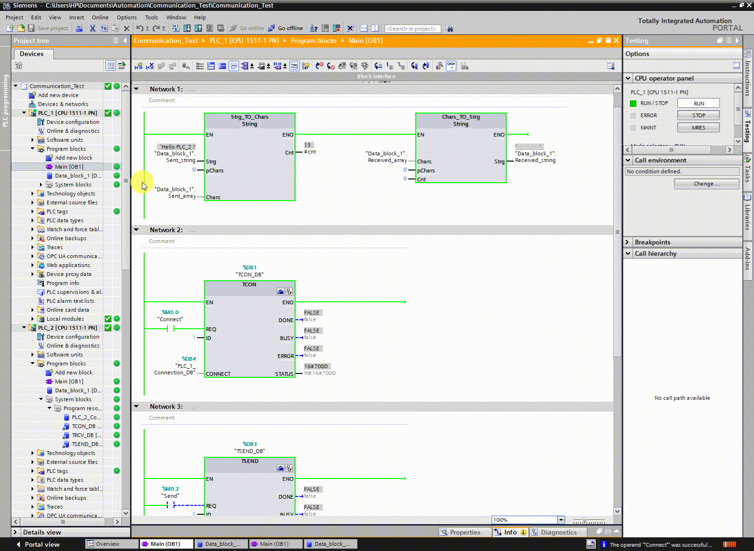
Task: Toggle network comments display icon
Action: [x=294, y=66]
